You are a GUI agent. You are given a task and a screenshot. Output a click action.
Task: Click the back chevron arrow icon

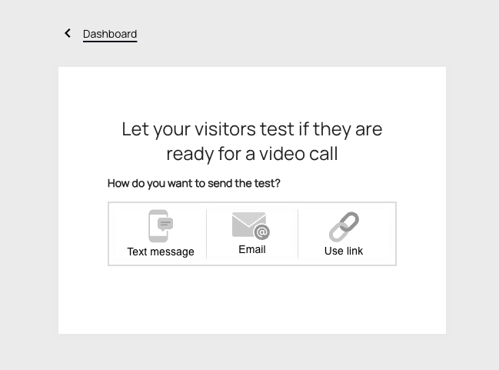(x=68, y=33)
